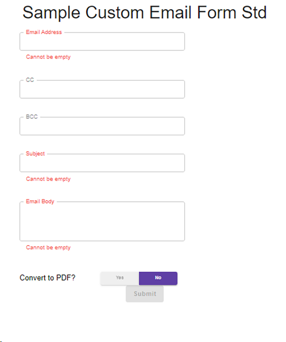Click the Email Address field label
286x342 pixels.
click(44, 32)
